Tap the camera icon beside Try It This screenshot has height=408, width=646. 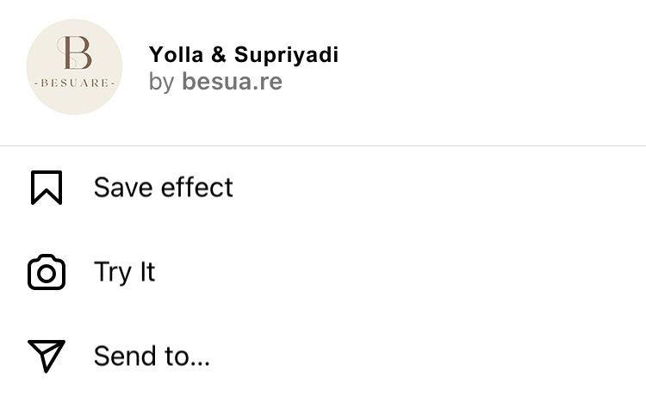click(x=47, y=272)
